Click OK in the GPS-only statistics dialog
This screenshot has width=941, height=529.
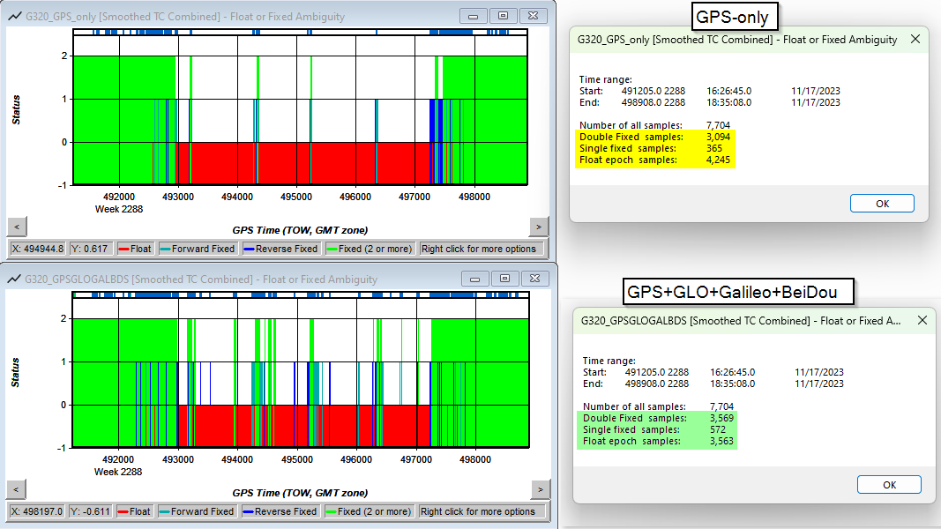(x=882, y=204)
